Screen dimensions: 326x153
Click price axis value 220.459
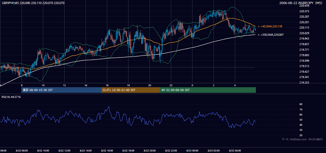click(x=304, y=6)
